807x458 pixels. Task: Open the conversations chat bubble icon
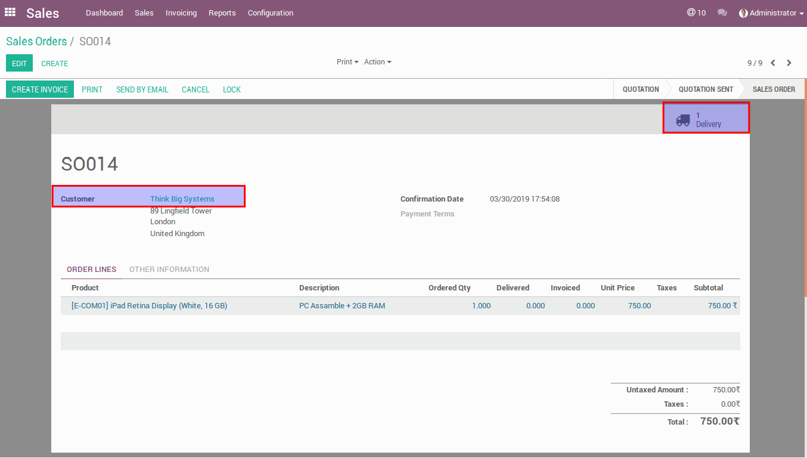pos(722,13)
